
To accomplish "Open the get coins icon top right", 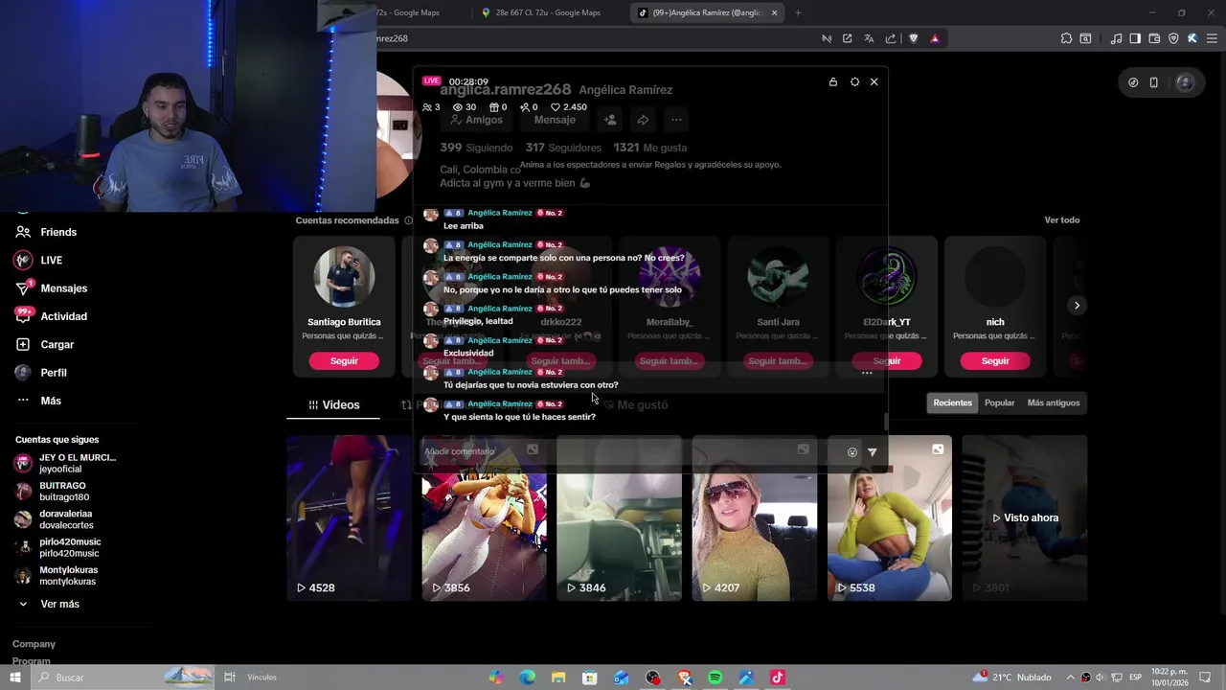I will 1133,82.
